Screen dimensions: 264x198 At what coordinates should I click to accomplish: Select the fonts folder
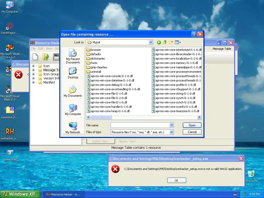coord(92,63)
